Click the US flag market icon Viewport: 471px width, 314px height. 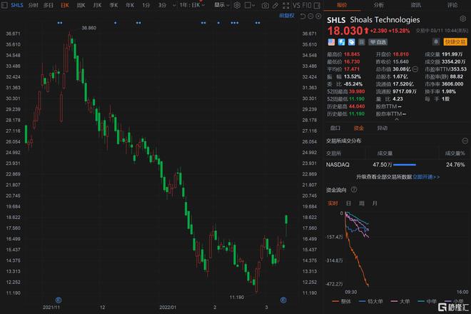pyautogui.click(x=331, y=42)
